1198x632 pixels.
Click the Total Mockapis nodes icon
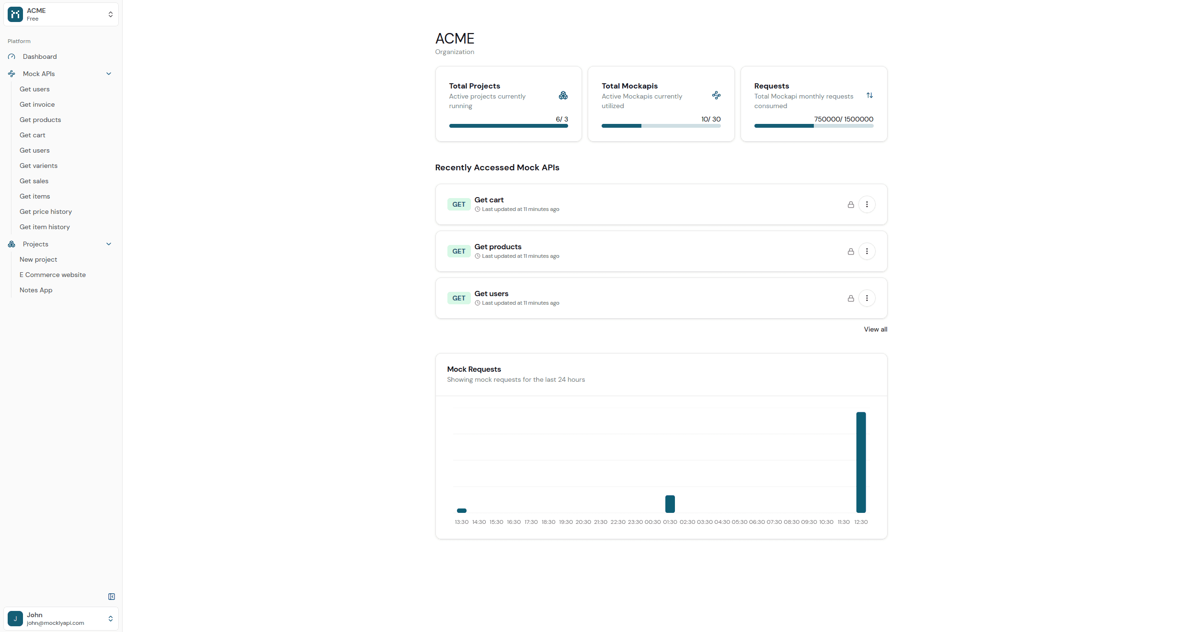(x=716, y=95)
